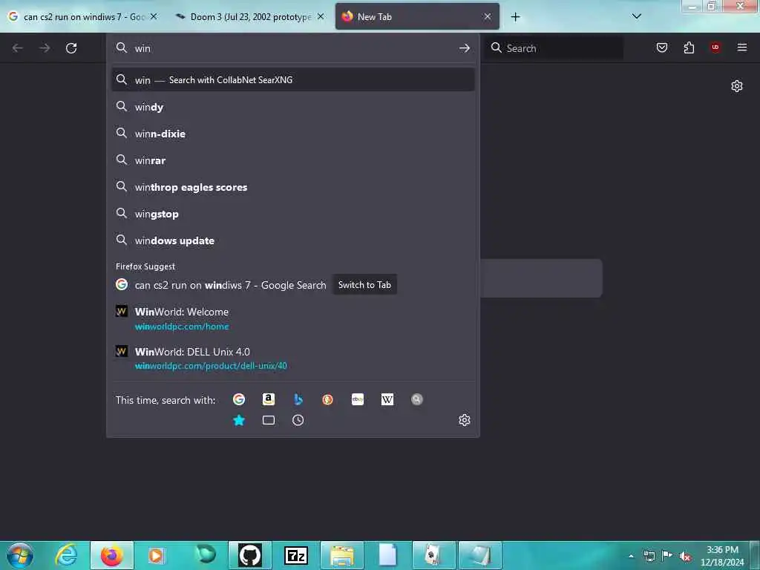Close the Doom 3 prototype tab
The image size is (760, 570).
[x=321, y=16]
